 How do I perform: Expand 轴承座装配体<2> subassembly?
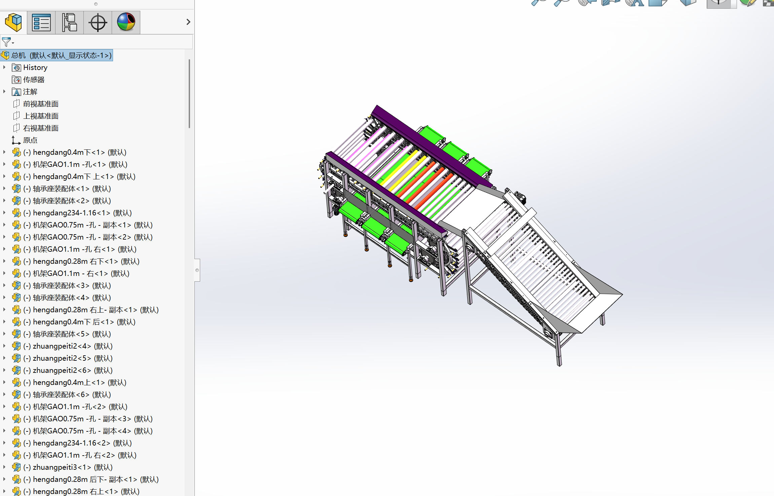pos(4,201)
